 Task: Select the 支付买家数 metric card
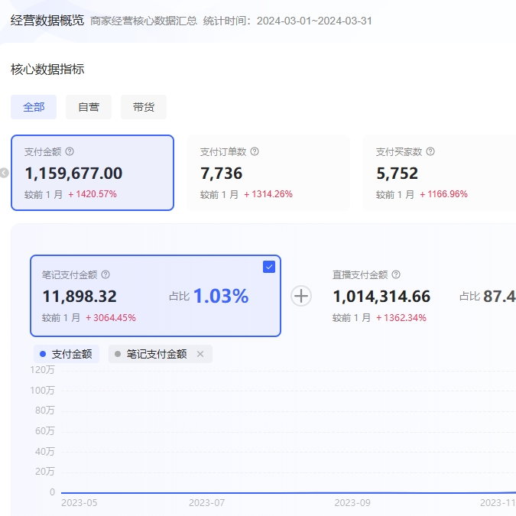click(443, 173)
